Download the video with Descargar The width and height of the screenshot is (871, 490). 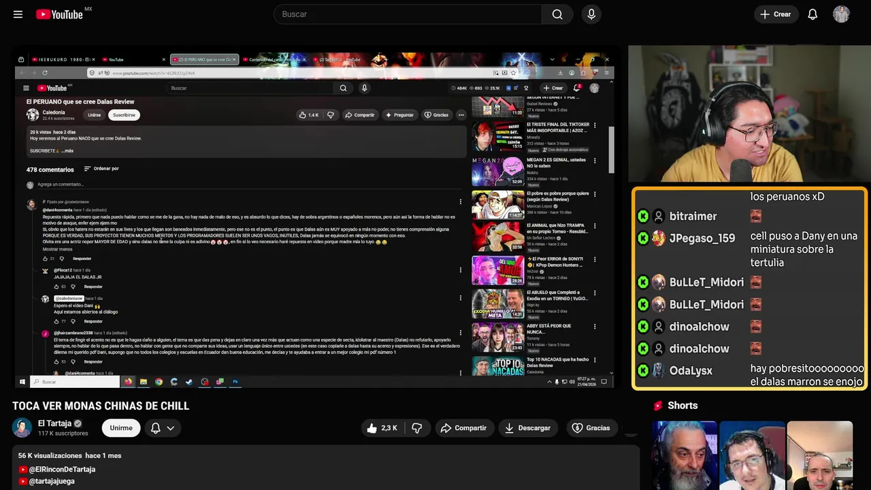point(527,428)
